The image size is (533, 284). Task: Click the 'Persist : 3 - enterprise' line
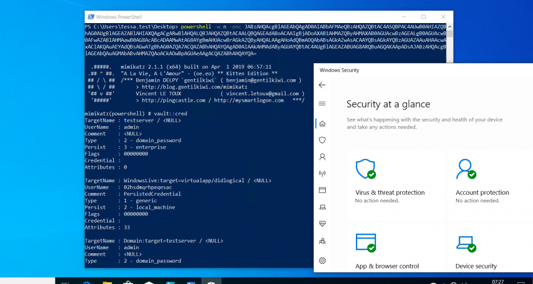pos(126,147)
